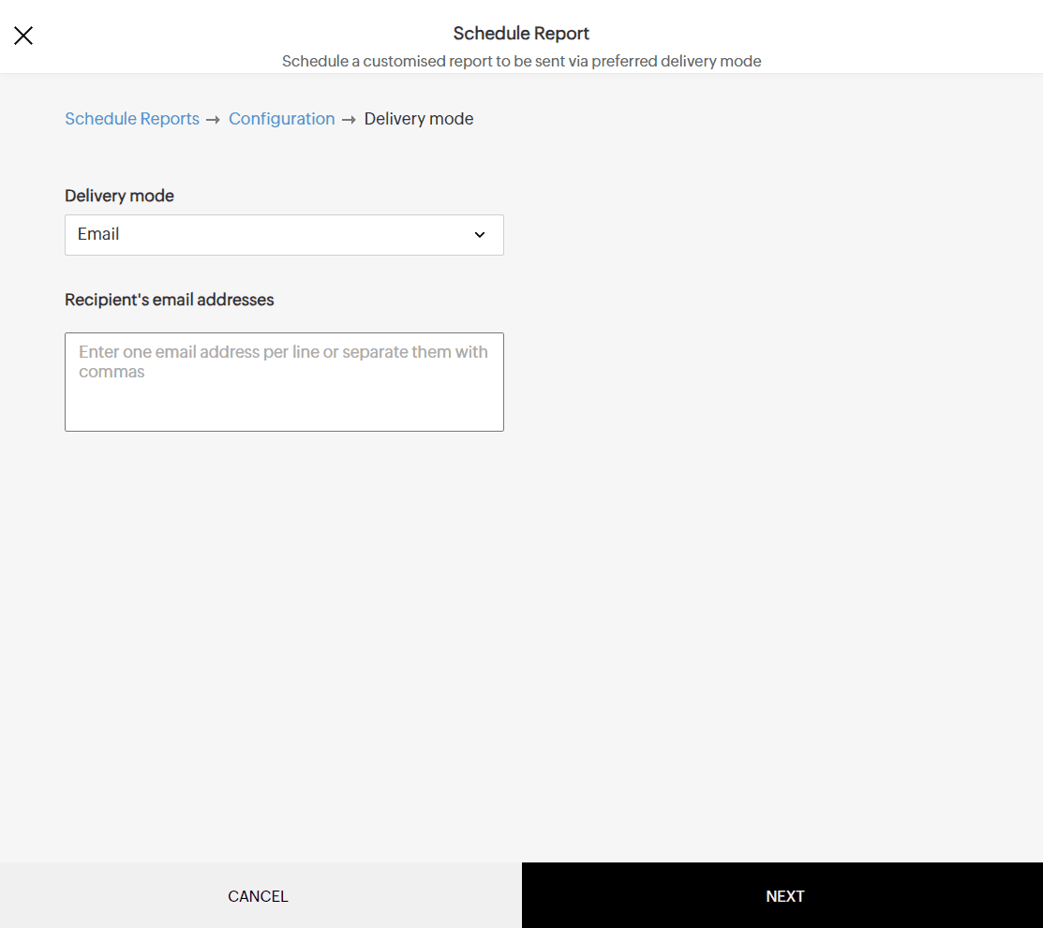Proceed with the NEXT button

pyautogui.click(x=782, y=895)
